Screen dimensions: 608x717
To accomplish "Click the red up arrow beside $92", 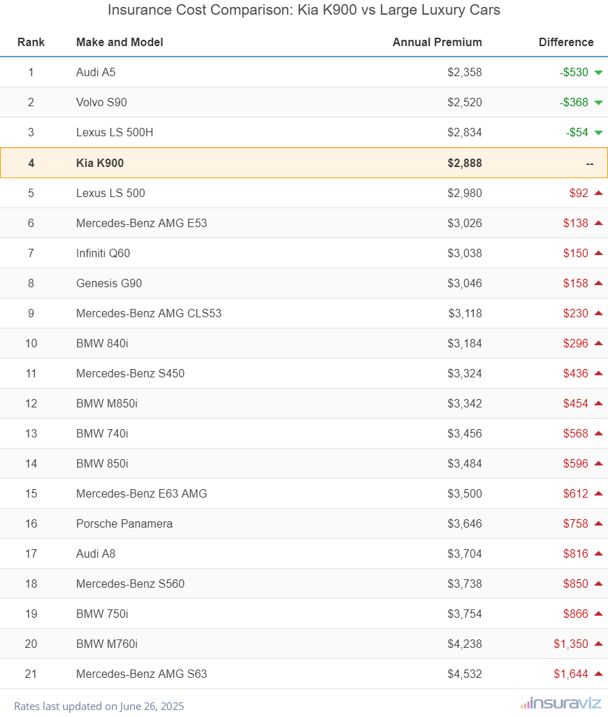I will pyautogui.click(x=598, y=193).
